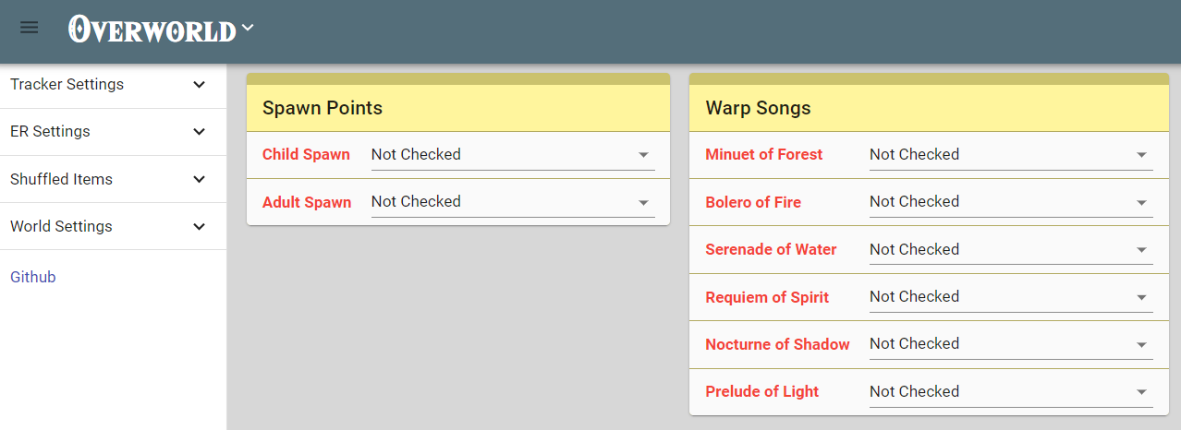Expand the World Settings chevron

(199, 226)
